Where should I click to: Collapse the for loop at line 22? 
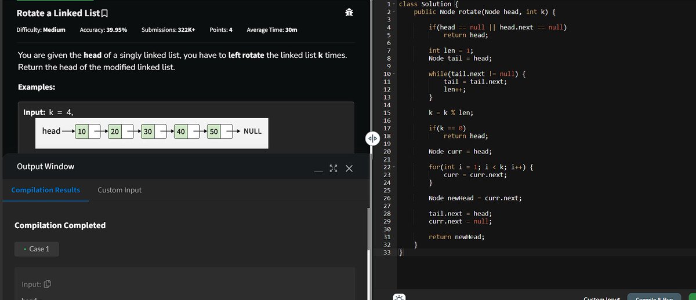[x=394, y=167]
